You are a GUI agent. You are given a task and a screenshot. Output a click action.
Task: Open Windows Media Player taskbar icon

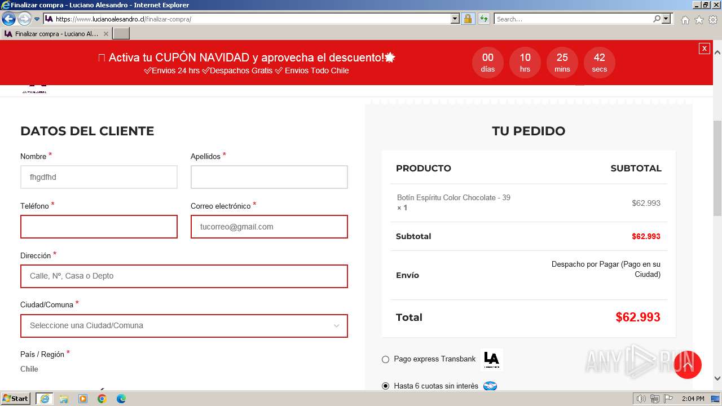tap(83, 399)
